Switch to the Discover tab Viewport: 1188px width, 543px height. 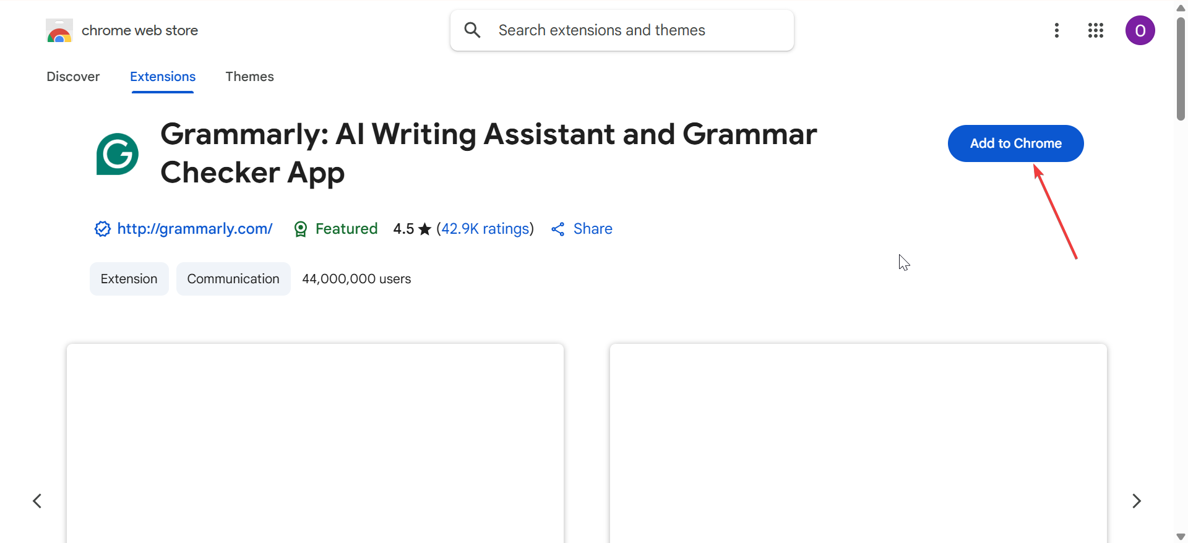coord(73,77)
